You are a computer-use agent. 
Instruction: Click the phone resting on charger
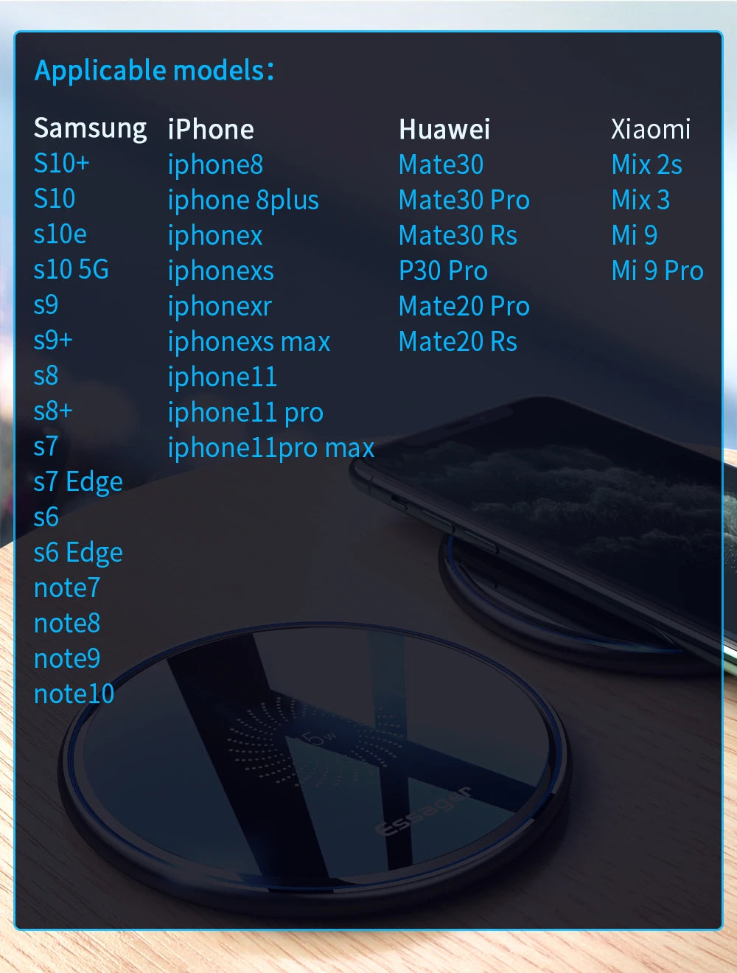click(545, 516)
